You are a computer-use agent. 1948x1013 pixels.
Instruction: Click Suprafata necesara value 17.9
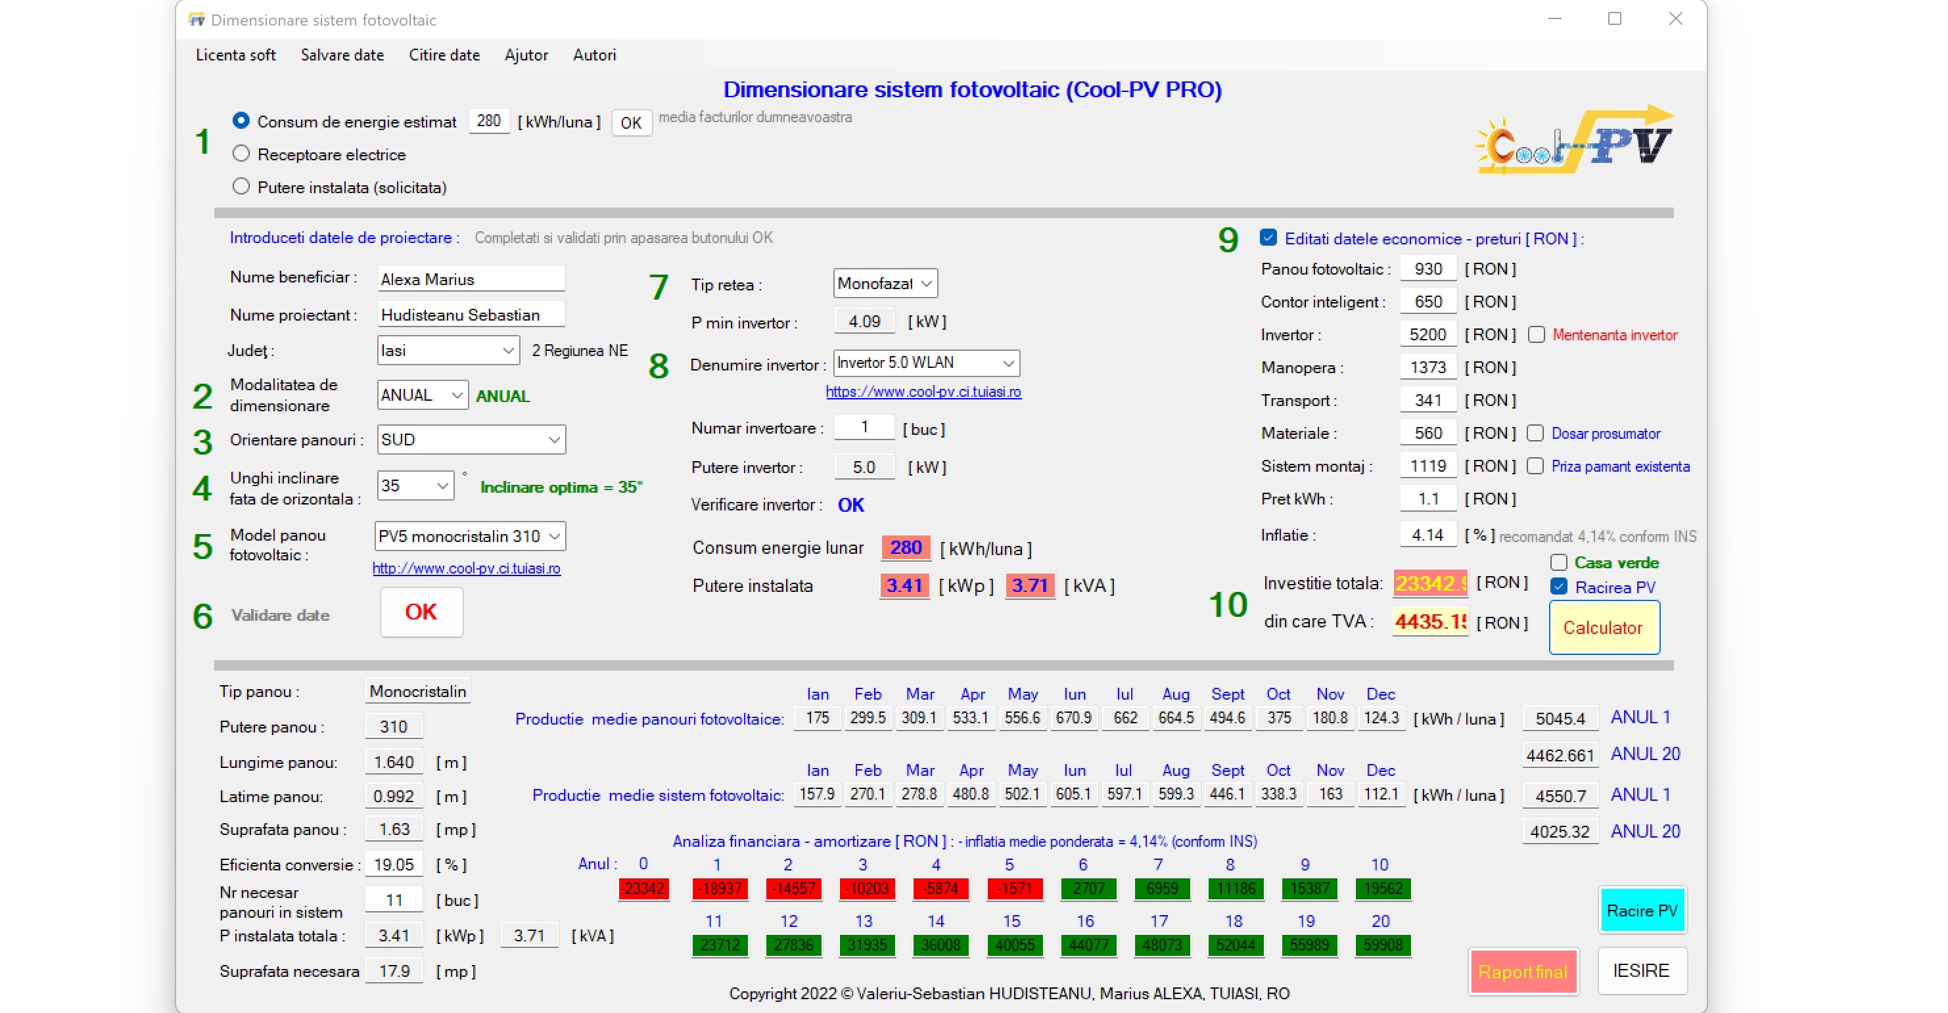tap(394, 971)
